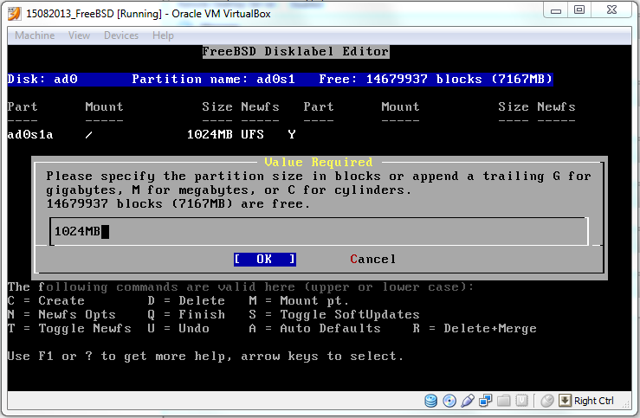640x418 pixels.
Task: Click the partition size input field
Action: click(x=319, y=231)
